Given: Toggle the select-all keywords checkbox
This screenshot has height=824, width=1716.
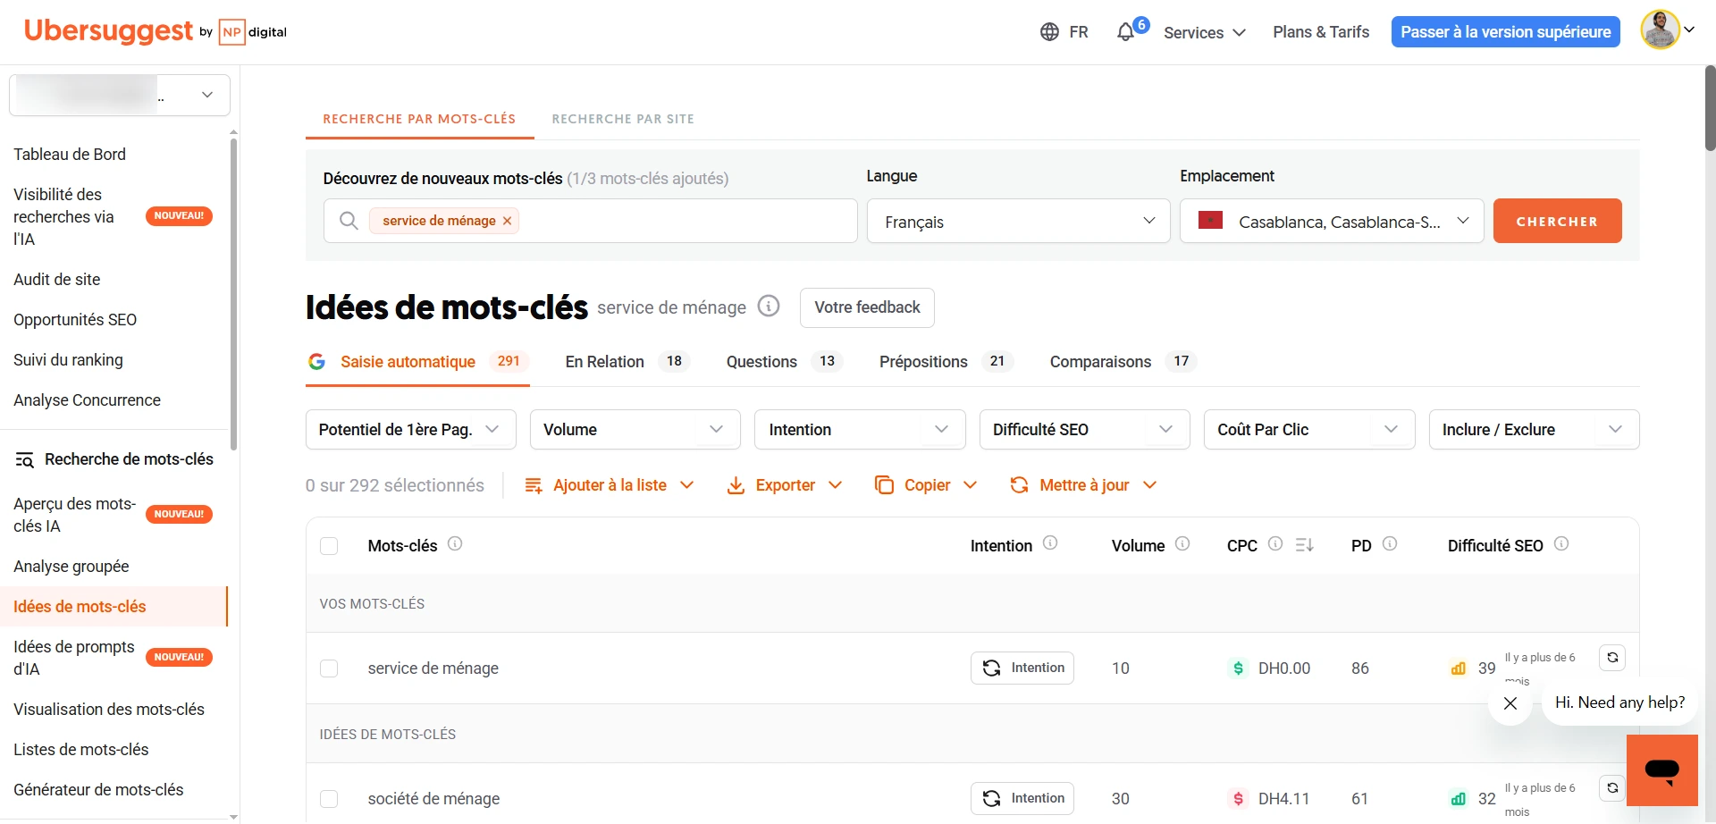Looking at the screenshot, I should pos(329,546).
